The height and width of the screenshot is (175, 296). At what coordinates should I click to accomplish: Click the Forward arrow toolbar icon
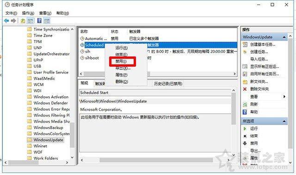tap(13, 20)
